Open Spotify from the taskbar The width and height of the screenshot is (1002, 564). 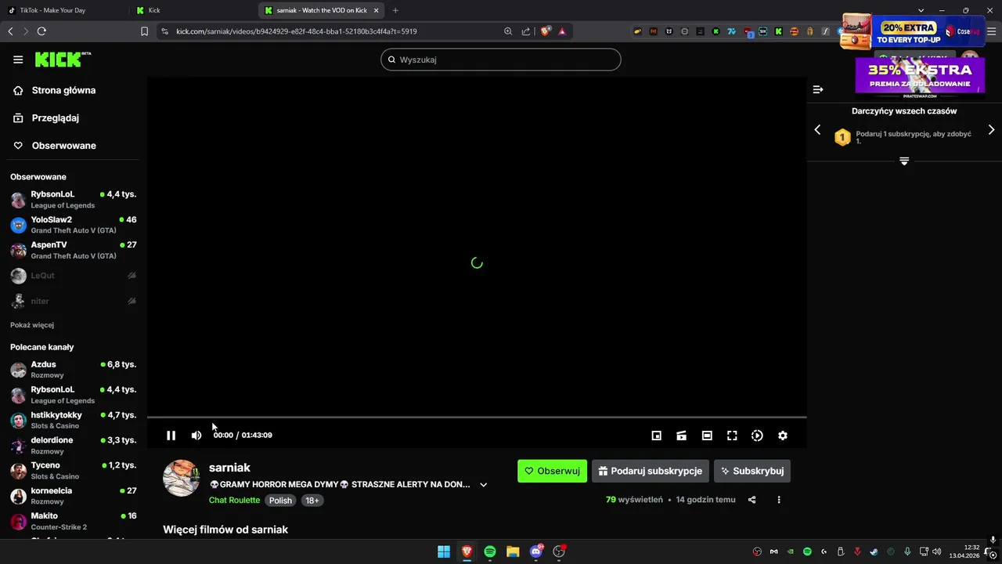490,551
